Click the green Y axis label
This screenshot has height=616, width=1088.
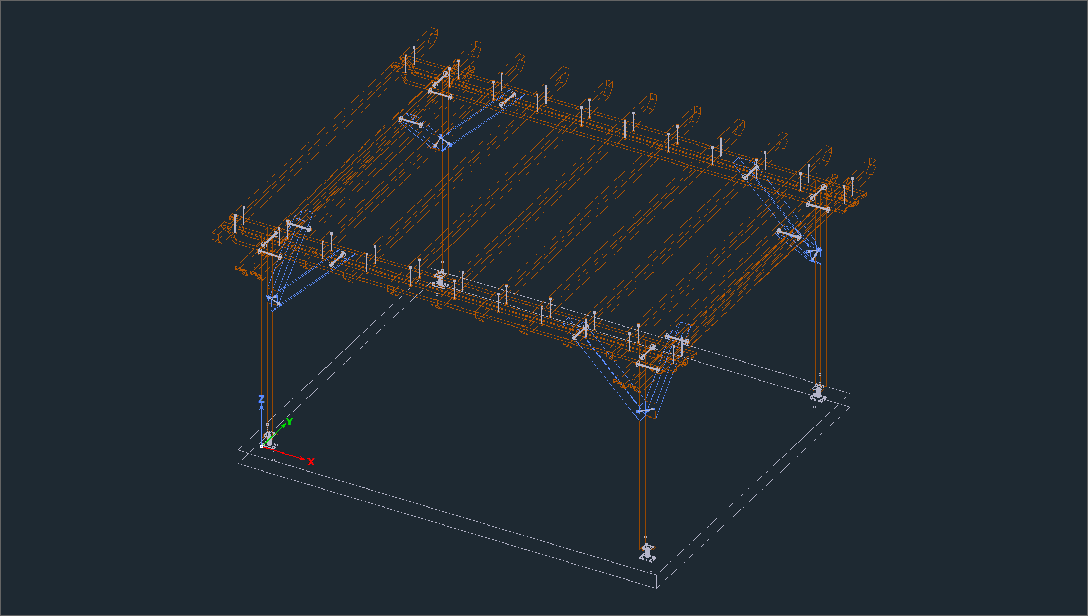[x=289, y=421]
